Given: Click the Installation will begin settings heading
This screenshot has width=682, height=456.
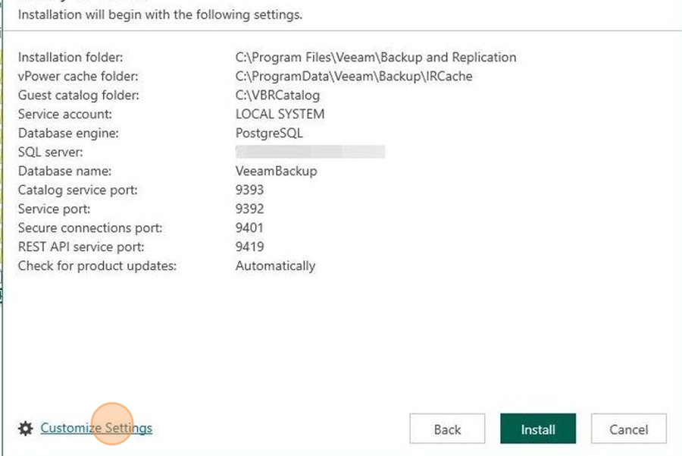Looking at the screenshot, I should click(160, 15).
